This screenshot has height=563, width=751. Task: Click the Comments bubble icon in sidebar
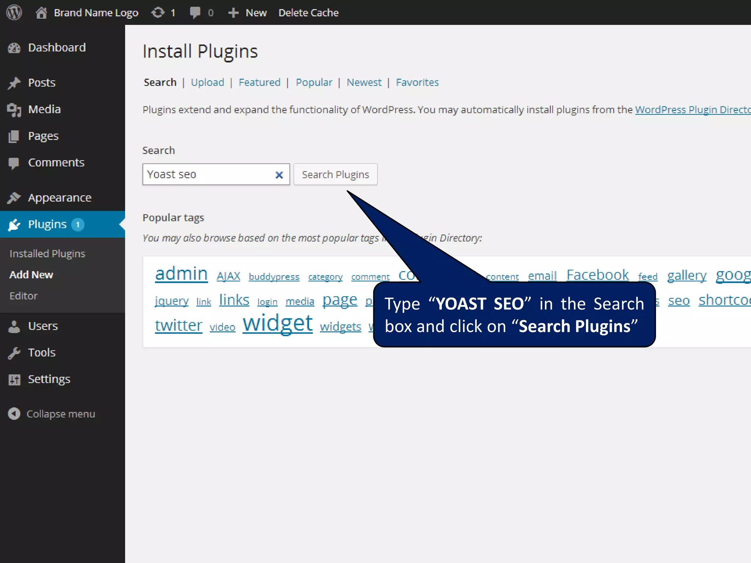pyautogui.click(x=14, y=163)
